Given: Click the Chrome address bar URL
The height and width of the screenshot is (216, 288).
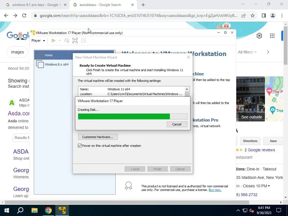Looking at the screenshot, I should tap(138, 16).
